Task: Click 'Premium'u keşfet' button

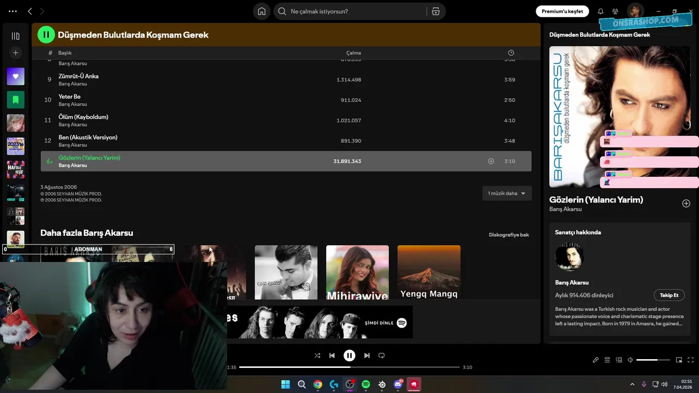Action: [x=562, y=11]
